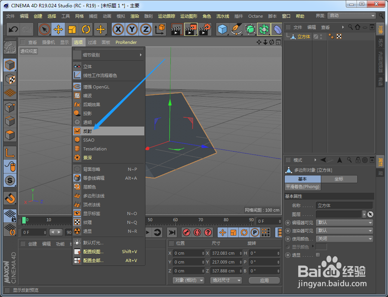
Task: Activate the Rotate tool
Action: click(x=86, y=29)
